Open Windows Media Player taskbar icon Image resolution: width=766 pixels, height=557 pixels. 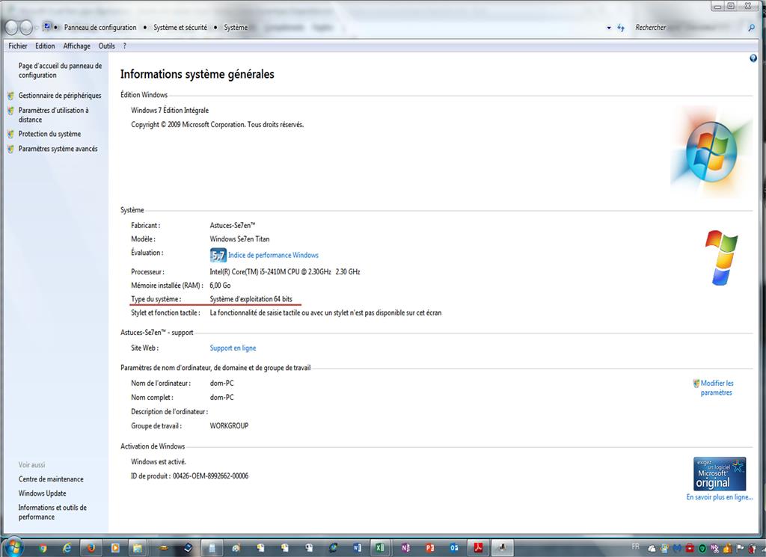pos(115,548)
